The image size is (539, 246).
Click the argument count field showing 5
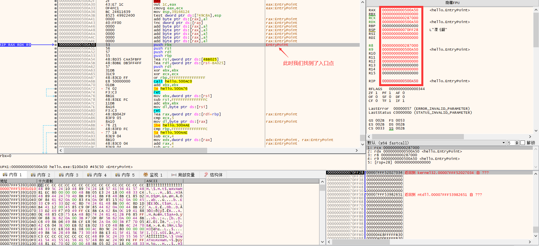[511, 143]
